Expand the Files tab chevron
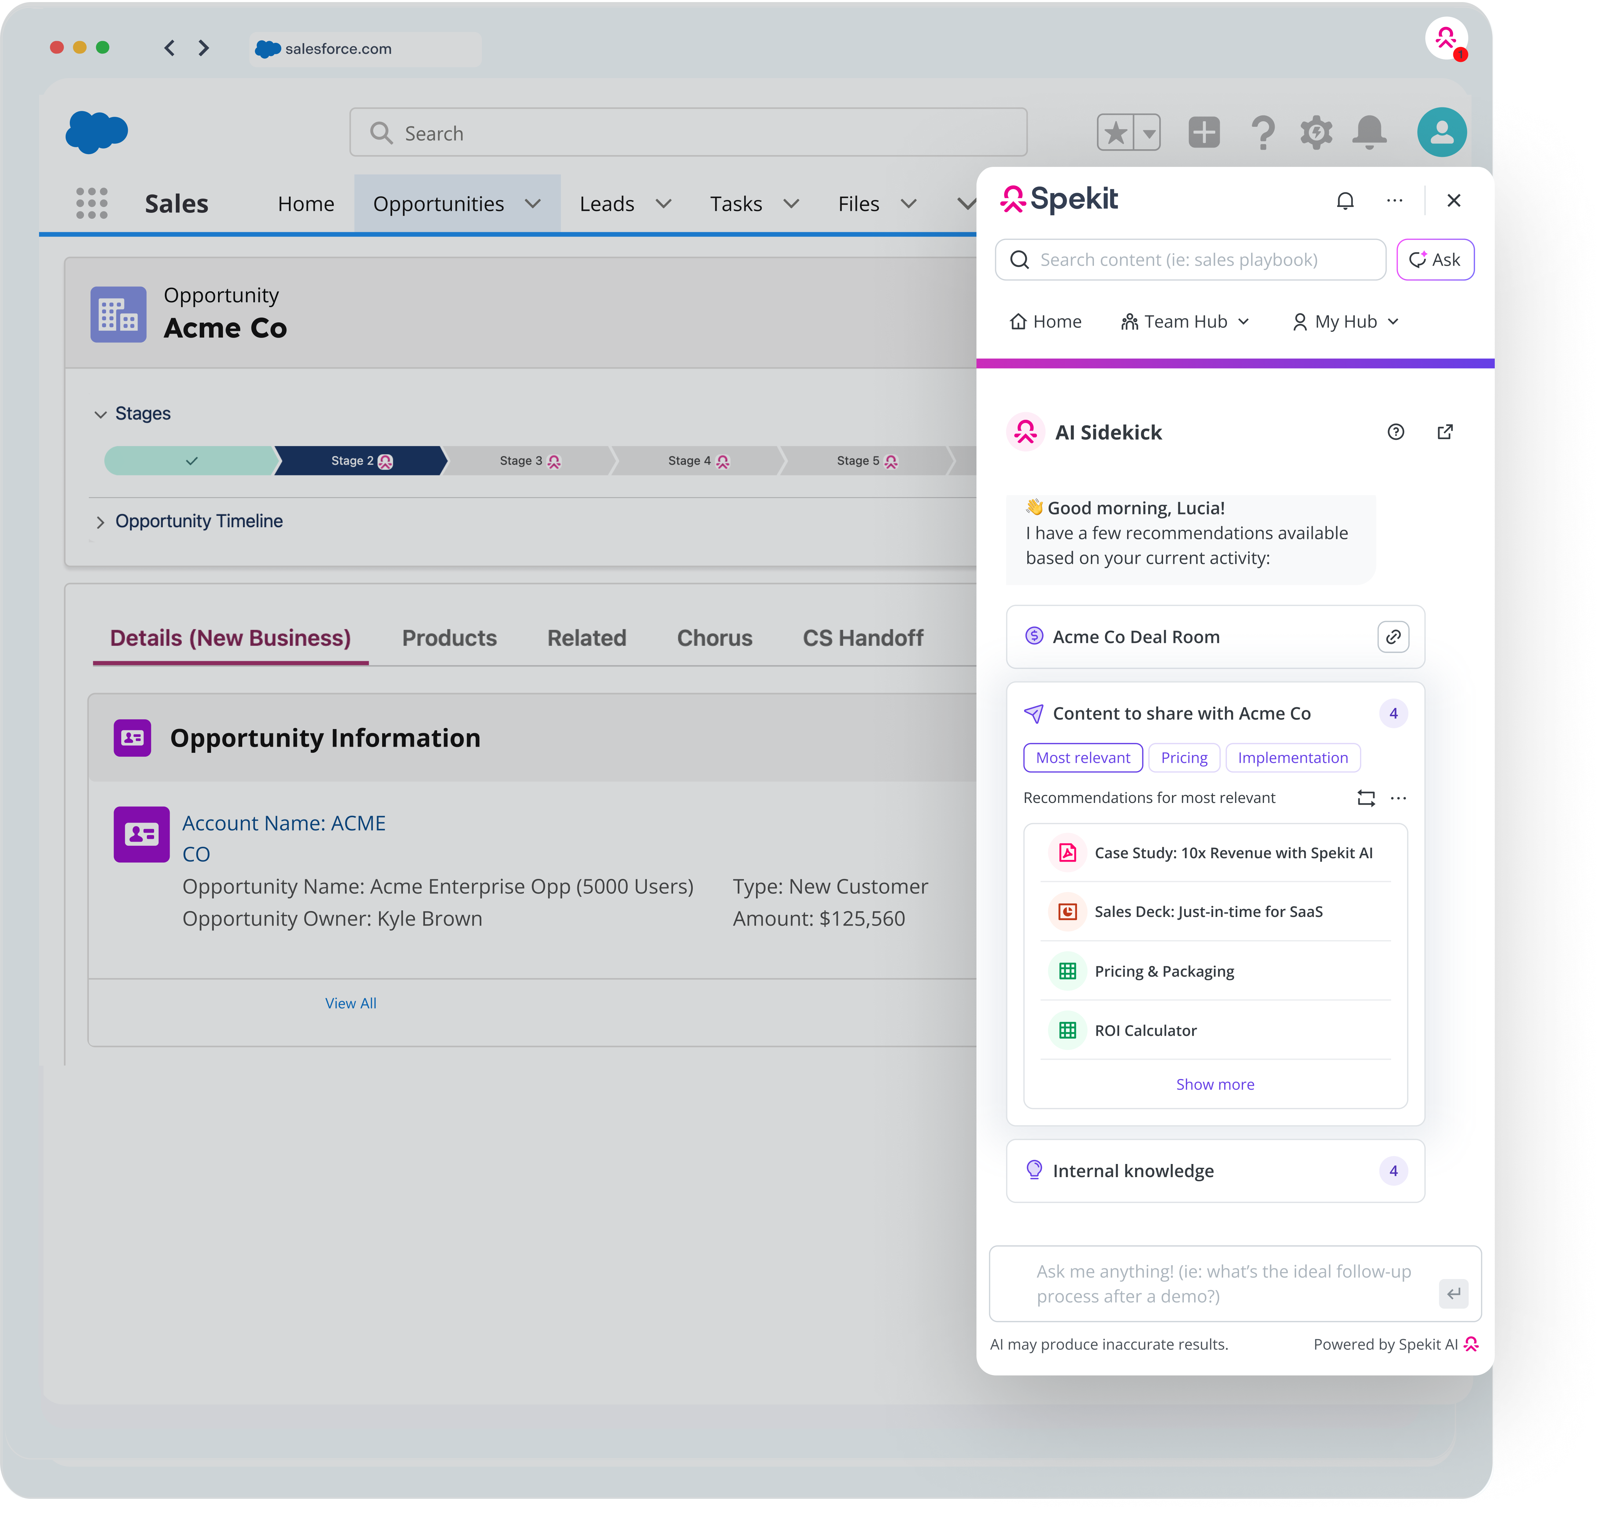 coord(909,204)
